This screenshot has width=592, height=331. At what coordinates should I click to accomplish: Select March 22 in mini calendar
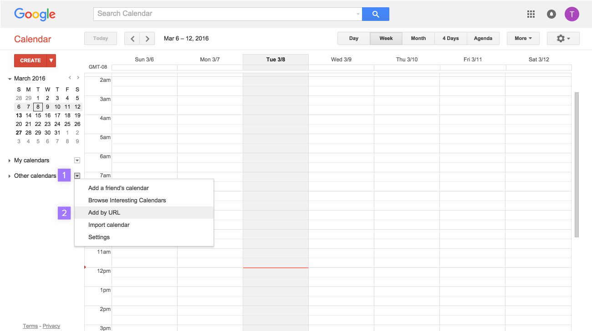coord(38,124)
